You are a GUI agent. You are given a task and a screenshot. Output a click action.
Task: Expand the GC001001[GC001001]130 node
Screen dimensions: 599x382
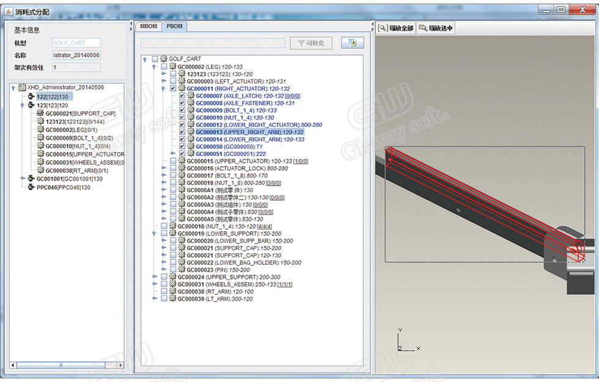click(23, 178)
